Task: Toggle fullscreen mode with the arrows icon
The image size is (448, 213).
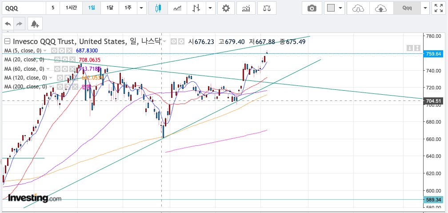Action: click(x=439, y=8)
